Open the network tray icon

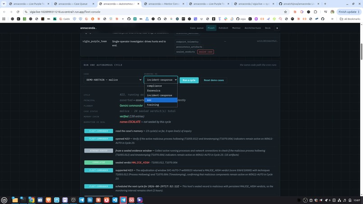(339, 200)
